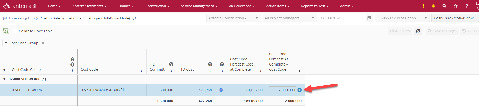Toggle the header expand-all arrow
Screen dimensions: 479x106
[x=4, y=70]
